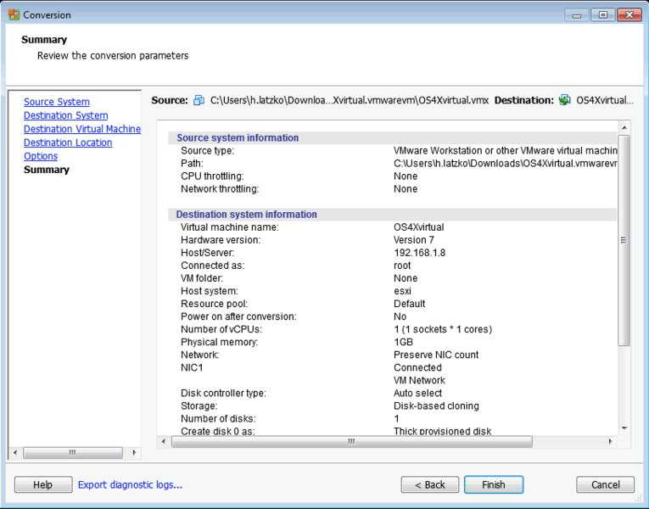
Task: Maximize the Conversion window
Action: point(603,14)
